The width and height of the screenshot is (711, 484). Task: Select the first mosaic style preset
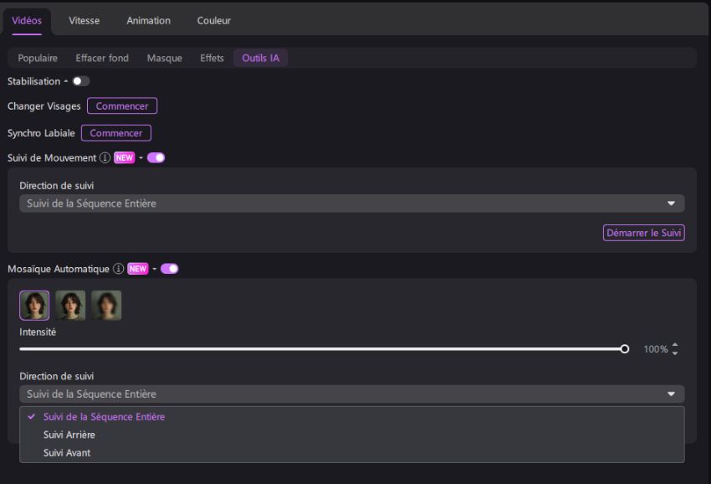[34, 305]
